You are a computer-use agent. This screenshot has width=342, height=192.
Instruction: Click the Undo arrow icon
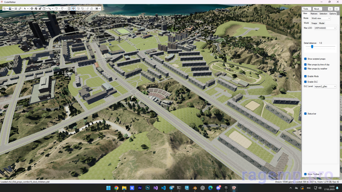(56, 9)
